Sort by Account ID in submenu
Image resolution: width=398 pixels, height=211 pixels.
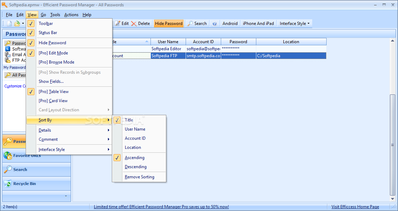click(139, 138)
